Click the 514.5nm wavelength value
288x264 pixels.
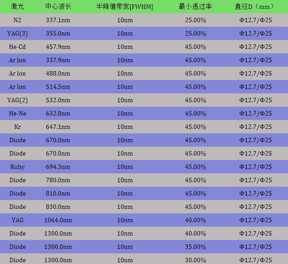58,87
